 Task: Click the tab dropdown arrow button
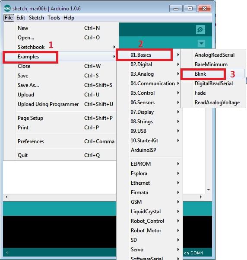tap(201, 43)
